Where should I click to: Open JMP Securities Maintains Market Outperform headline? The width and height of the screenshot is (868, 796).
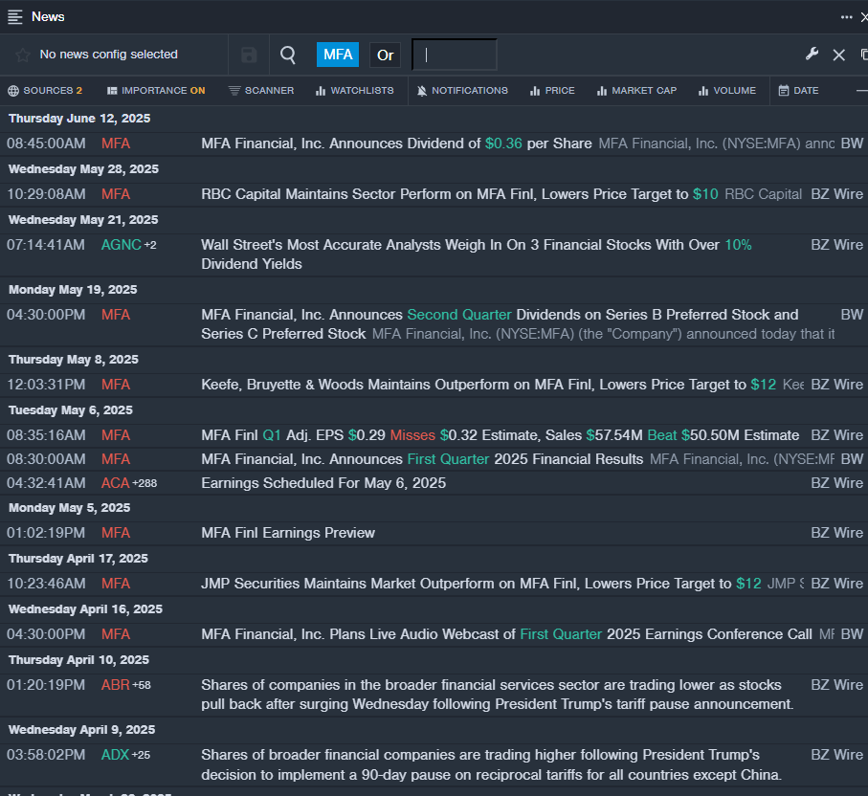point(481,584)
